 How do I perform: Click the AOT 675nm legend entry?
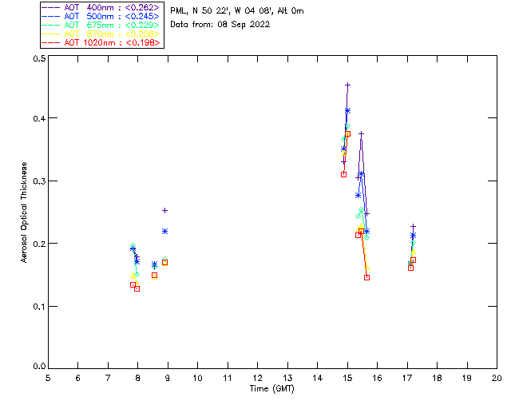tap(101, 25)
